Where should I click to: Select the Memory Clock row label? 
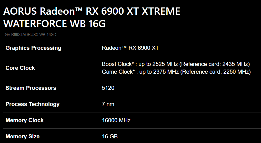point(25,120)
